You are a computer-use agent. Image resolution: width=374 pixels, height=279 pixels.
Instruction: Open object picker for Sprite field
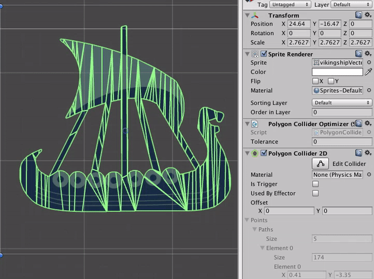[369, 62]
